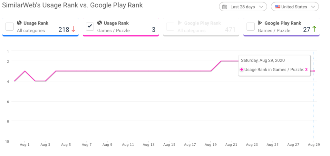330x156 pixels.
Task: Enable the Usage Rank All categories checkbox
Action: pyautogui.click(x=9, y=26)
